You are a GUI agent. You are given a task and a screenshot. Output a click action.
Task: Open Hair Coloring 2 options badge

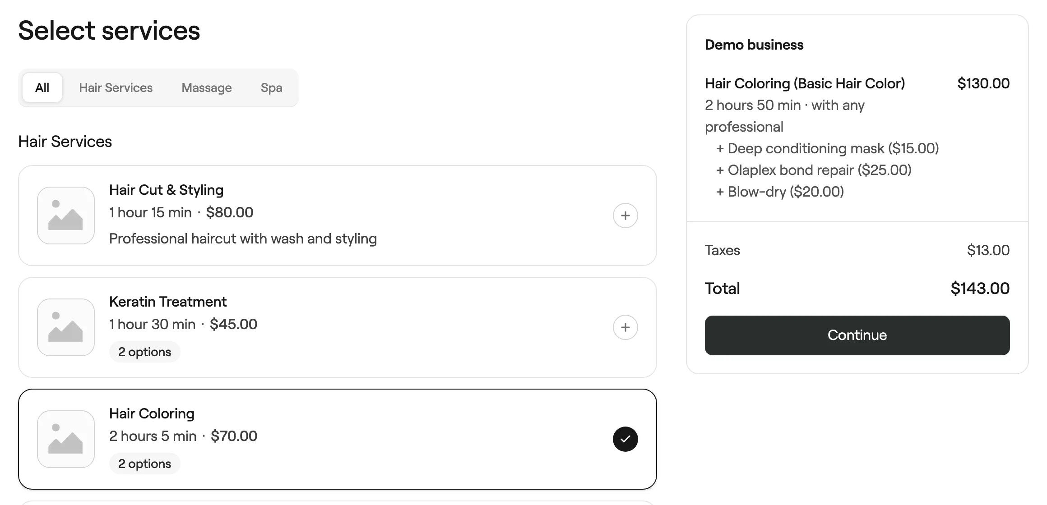(145, 464)
